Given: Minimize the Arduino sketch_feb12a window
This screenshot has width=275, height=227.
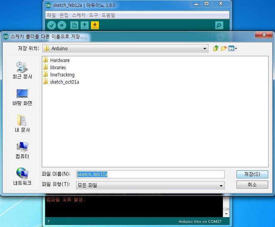Looking at the screenshot, I should 196,3.
